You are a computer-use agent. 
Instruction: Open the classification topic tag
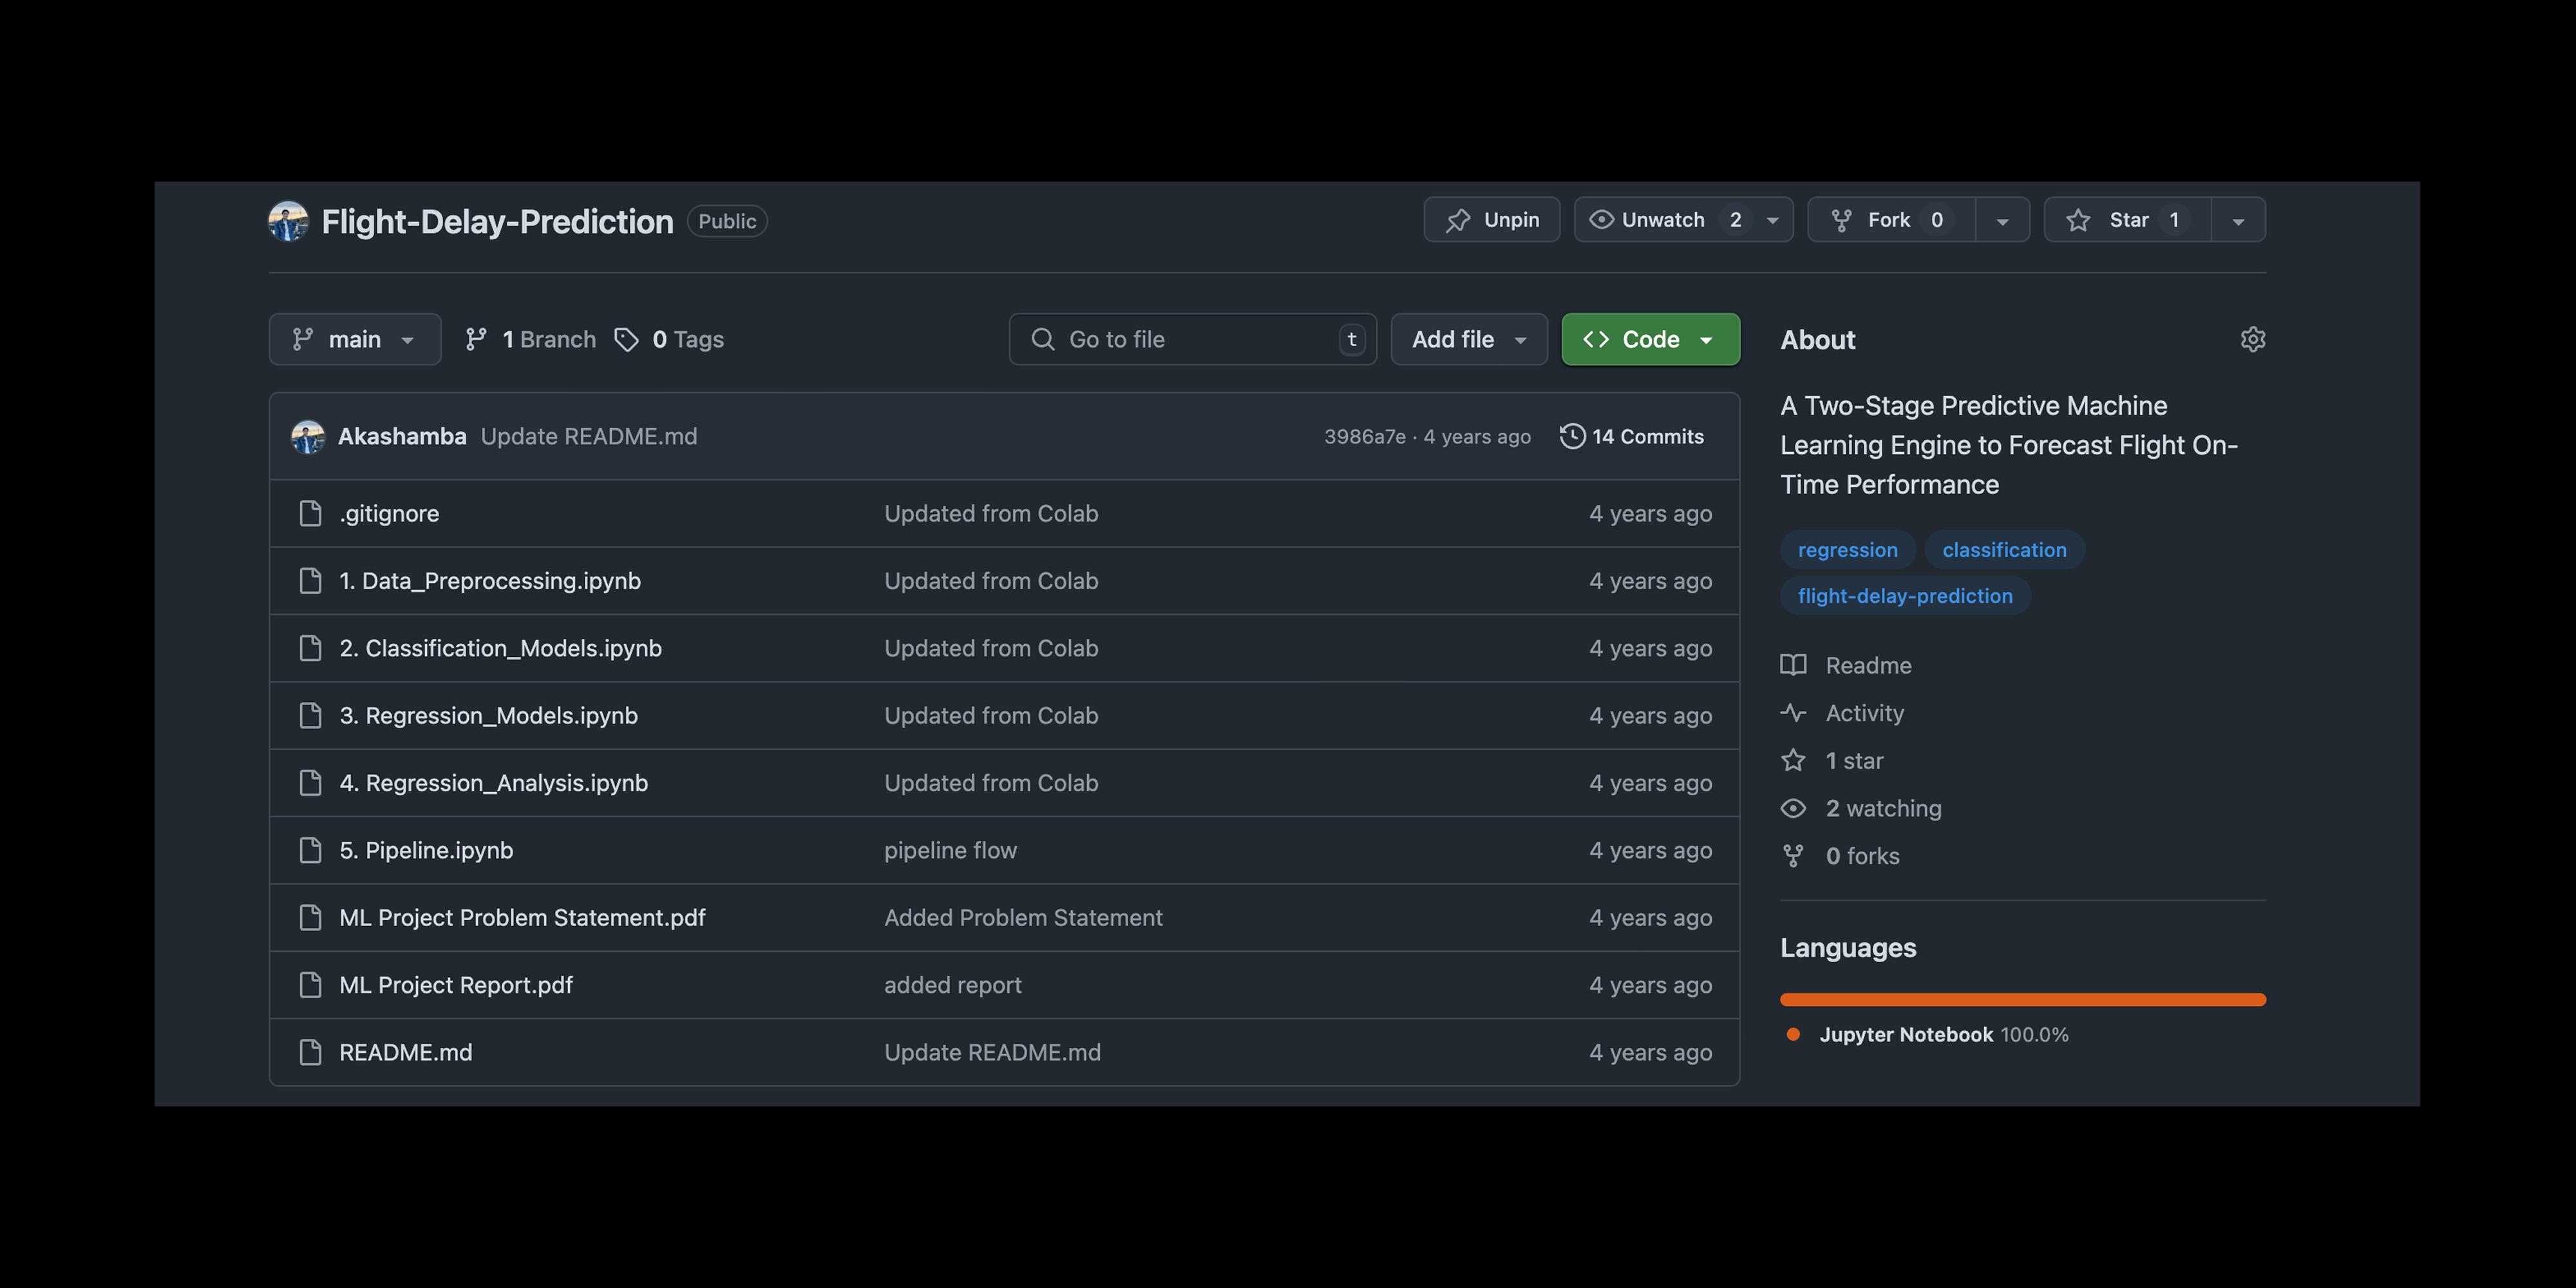2004,550
